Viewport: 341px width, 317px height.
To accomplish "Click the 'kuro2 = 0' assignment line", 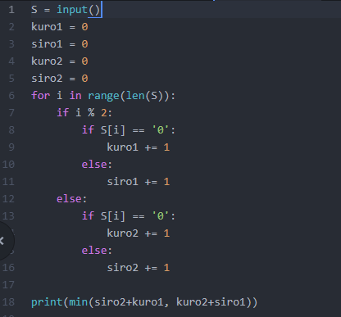I will pyautogui.click(x=60, y=61).
